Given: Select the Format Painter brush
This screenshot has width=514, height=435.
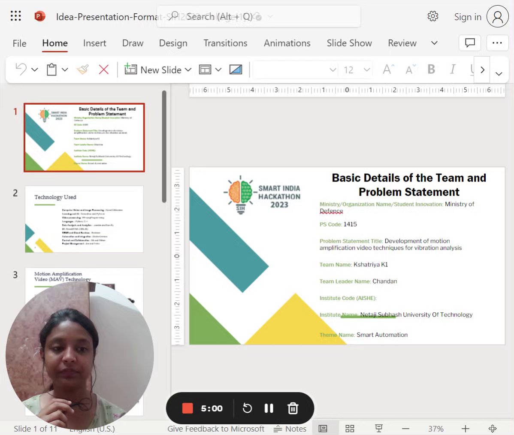Looking at the screenshot, I should 83,69.
